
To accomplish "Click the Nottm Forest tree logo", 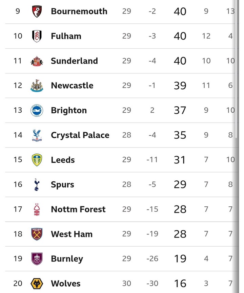I will [37, 209].
